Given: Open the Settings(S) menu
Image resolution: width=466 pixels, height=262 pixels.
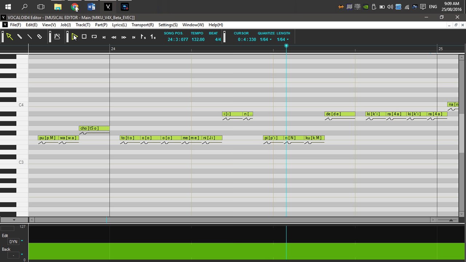Looking at the screenshot, I should pyautogui.click(x=168, y=25).
